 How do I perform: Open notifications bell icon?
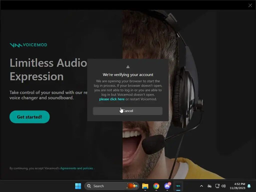[x=249, y=186]
